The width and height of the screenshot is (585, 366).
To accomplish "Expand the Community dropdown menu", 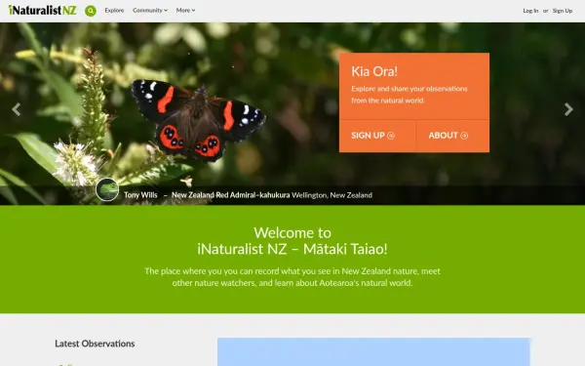I will pyautogui.click(x=150, y=11).
